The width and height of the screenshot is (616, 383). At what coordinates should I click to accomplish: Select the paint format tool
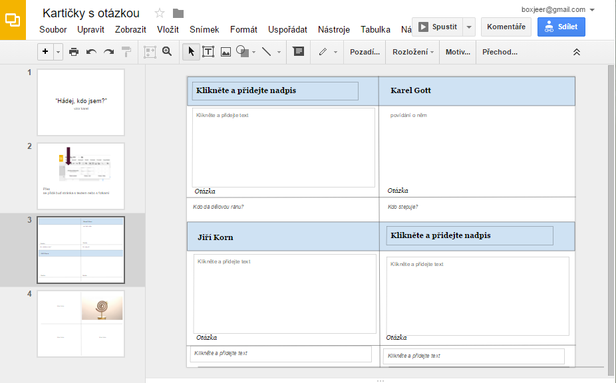coord(126,52)
